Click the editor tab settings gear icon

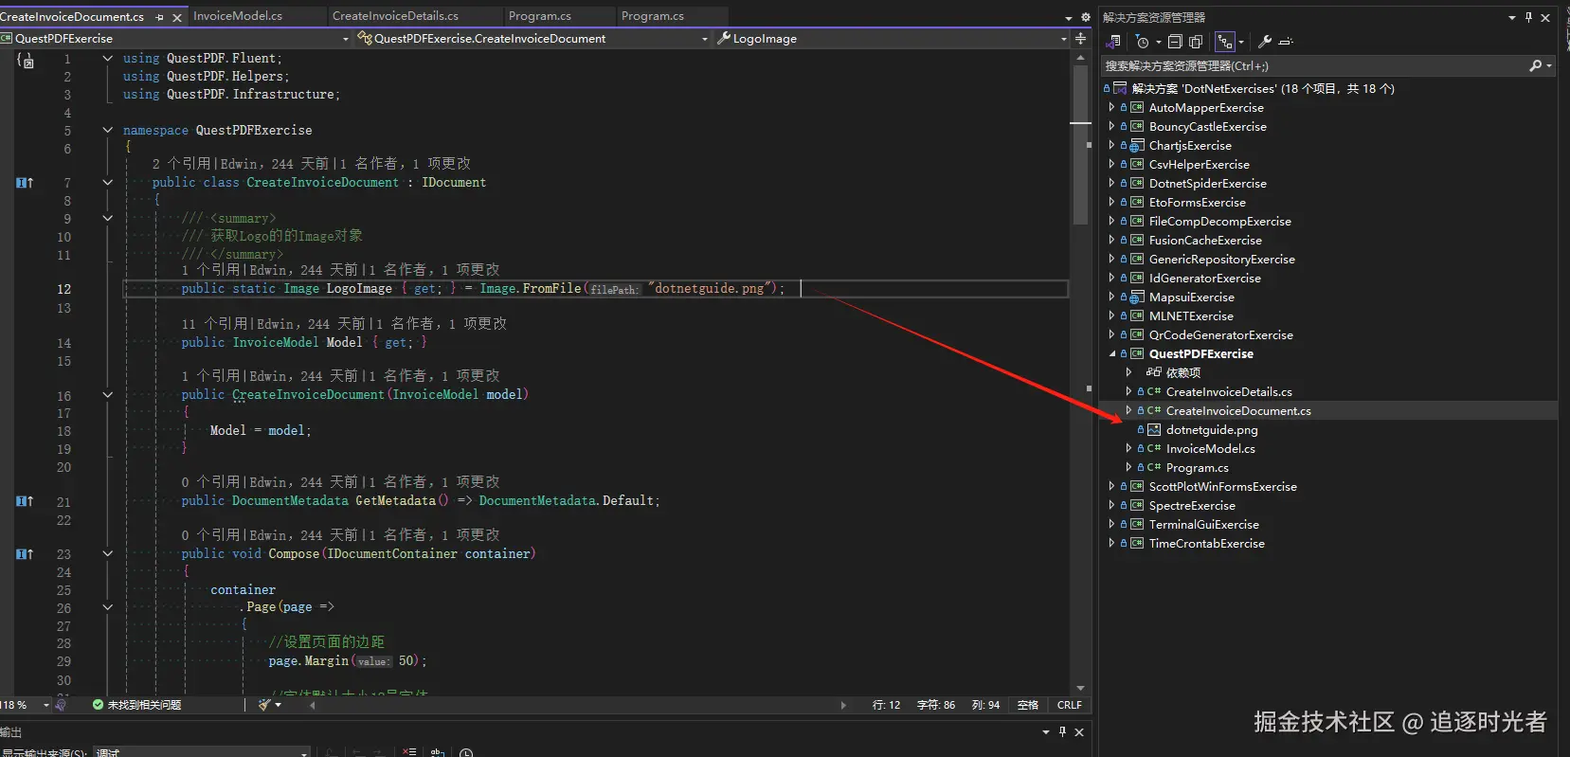click(1086, 17)
